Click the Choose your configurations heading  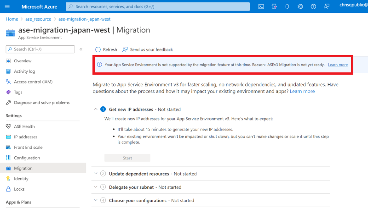point(138,201)
